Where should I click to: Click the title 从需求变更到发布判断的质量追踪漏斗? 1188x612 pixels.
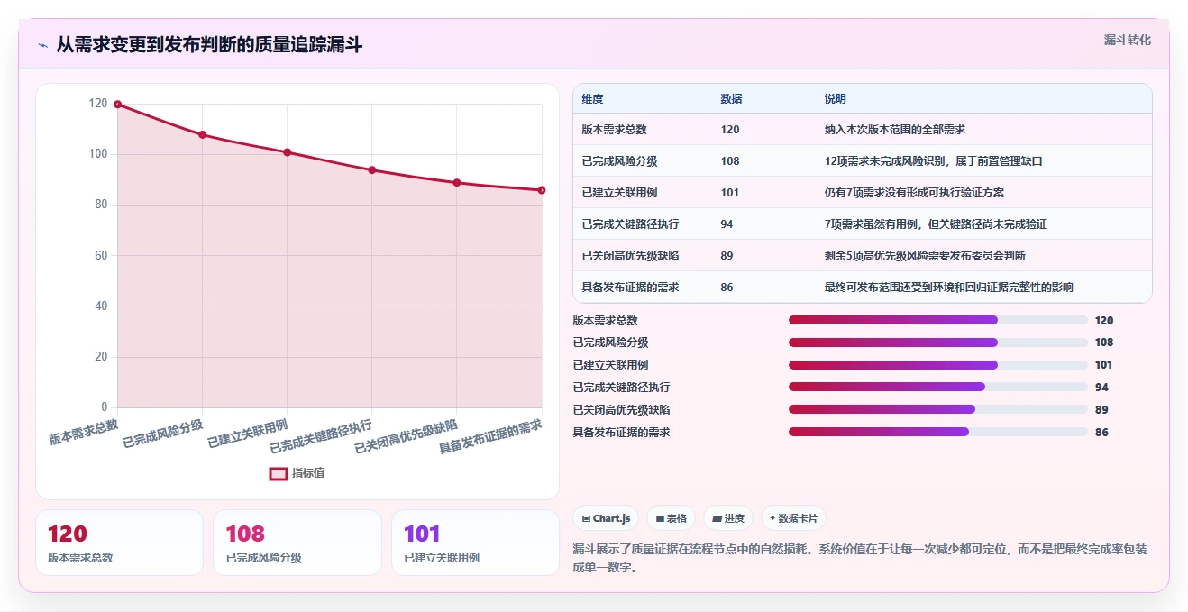(209, 44)
